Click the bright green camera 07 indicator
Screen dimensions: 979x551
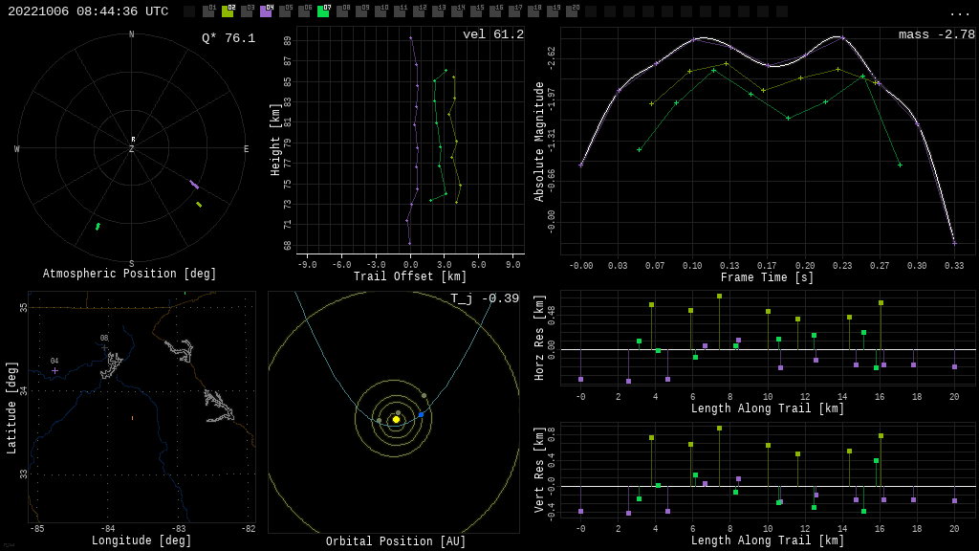(323, 11)
